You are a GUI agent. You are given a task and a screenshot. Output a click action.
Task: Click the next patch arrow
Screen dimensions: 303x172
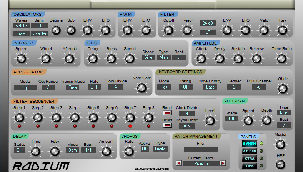pyautogui.click(x=223, y=163)
